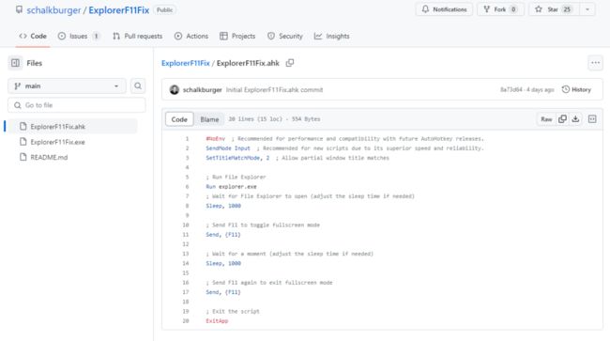Click the file search magnifier button
Viewport: 610px width, 341px height.
point(138,86)
